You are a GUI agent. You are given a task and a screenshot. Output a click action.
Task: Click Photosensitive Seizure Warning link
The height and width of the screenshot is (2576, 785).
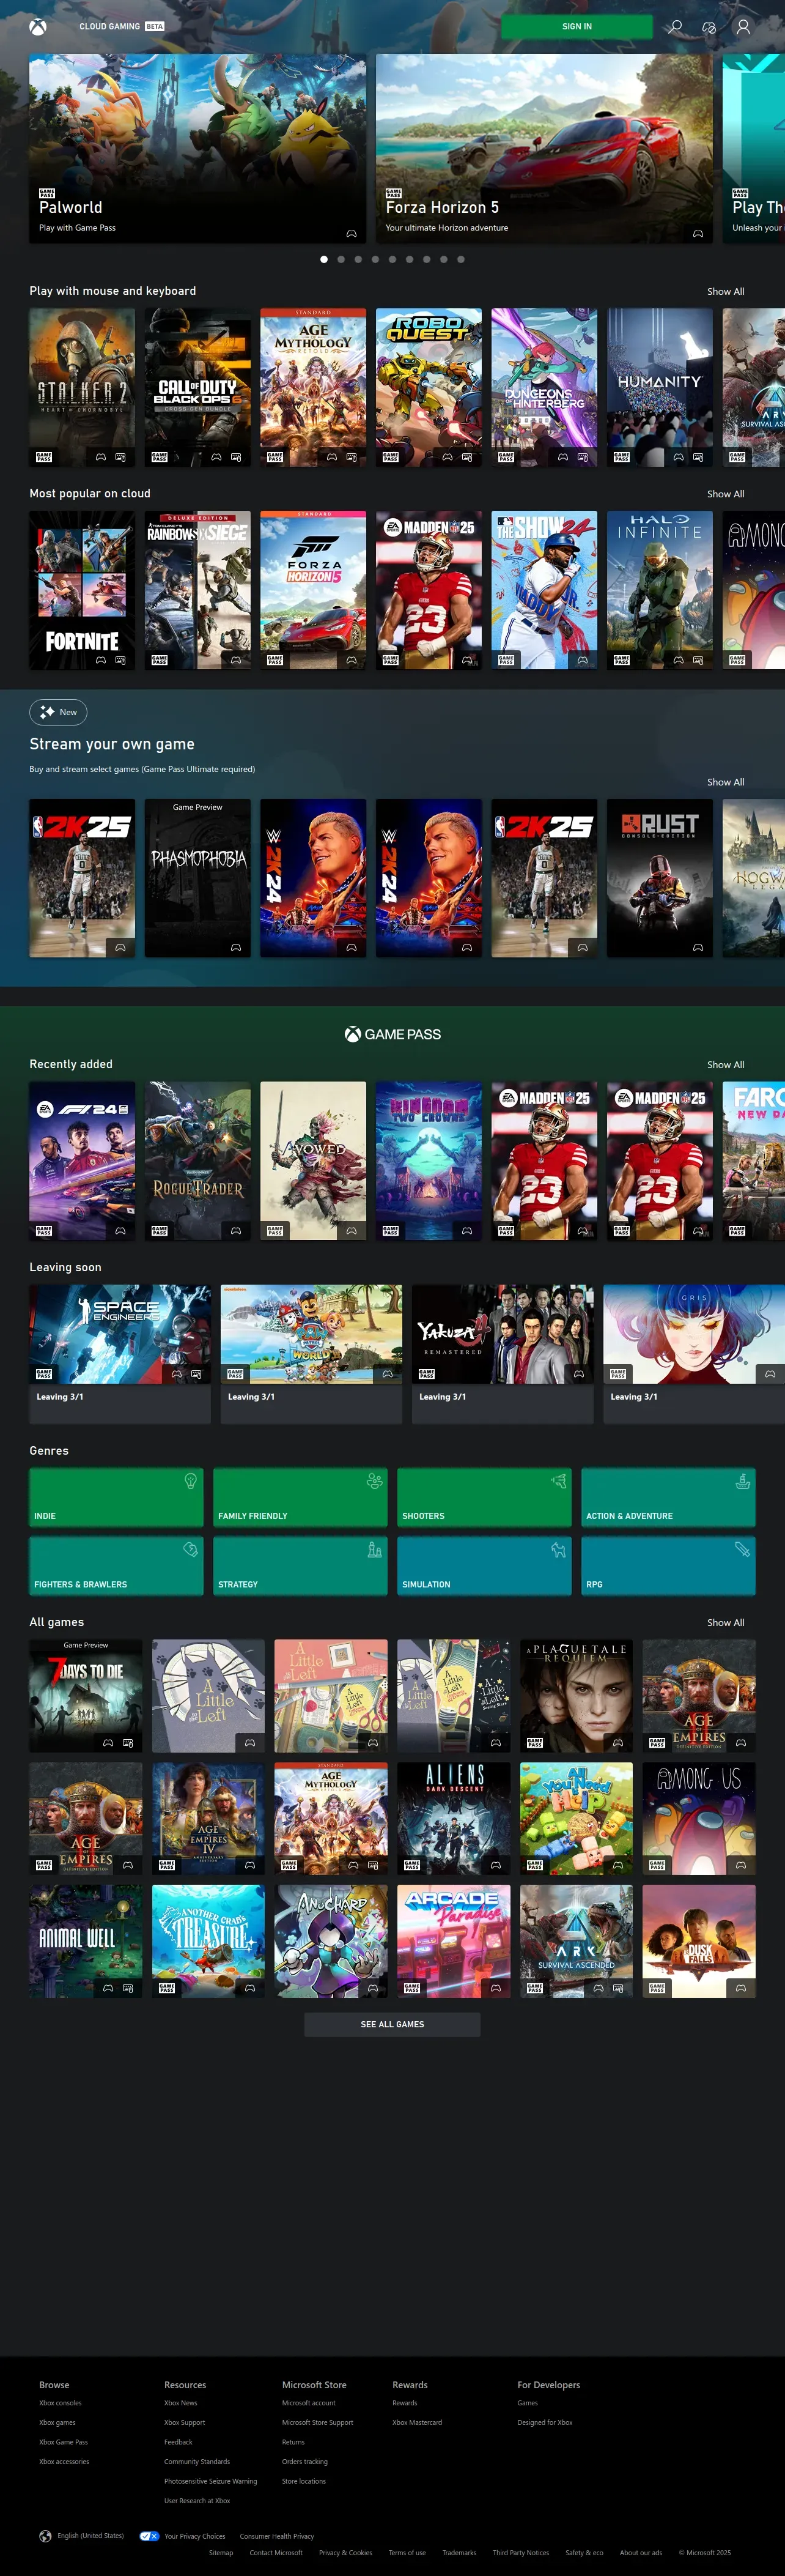pyautogui.click(x=210, y=2481)
